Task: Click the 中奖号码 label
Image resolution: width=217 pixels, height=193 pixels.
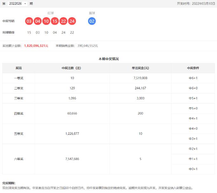Action: coord(9,21)
